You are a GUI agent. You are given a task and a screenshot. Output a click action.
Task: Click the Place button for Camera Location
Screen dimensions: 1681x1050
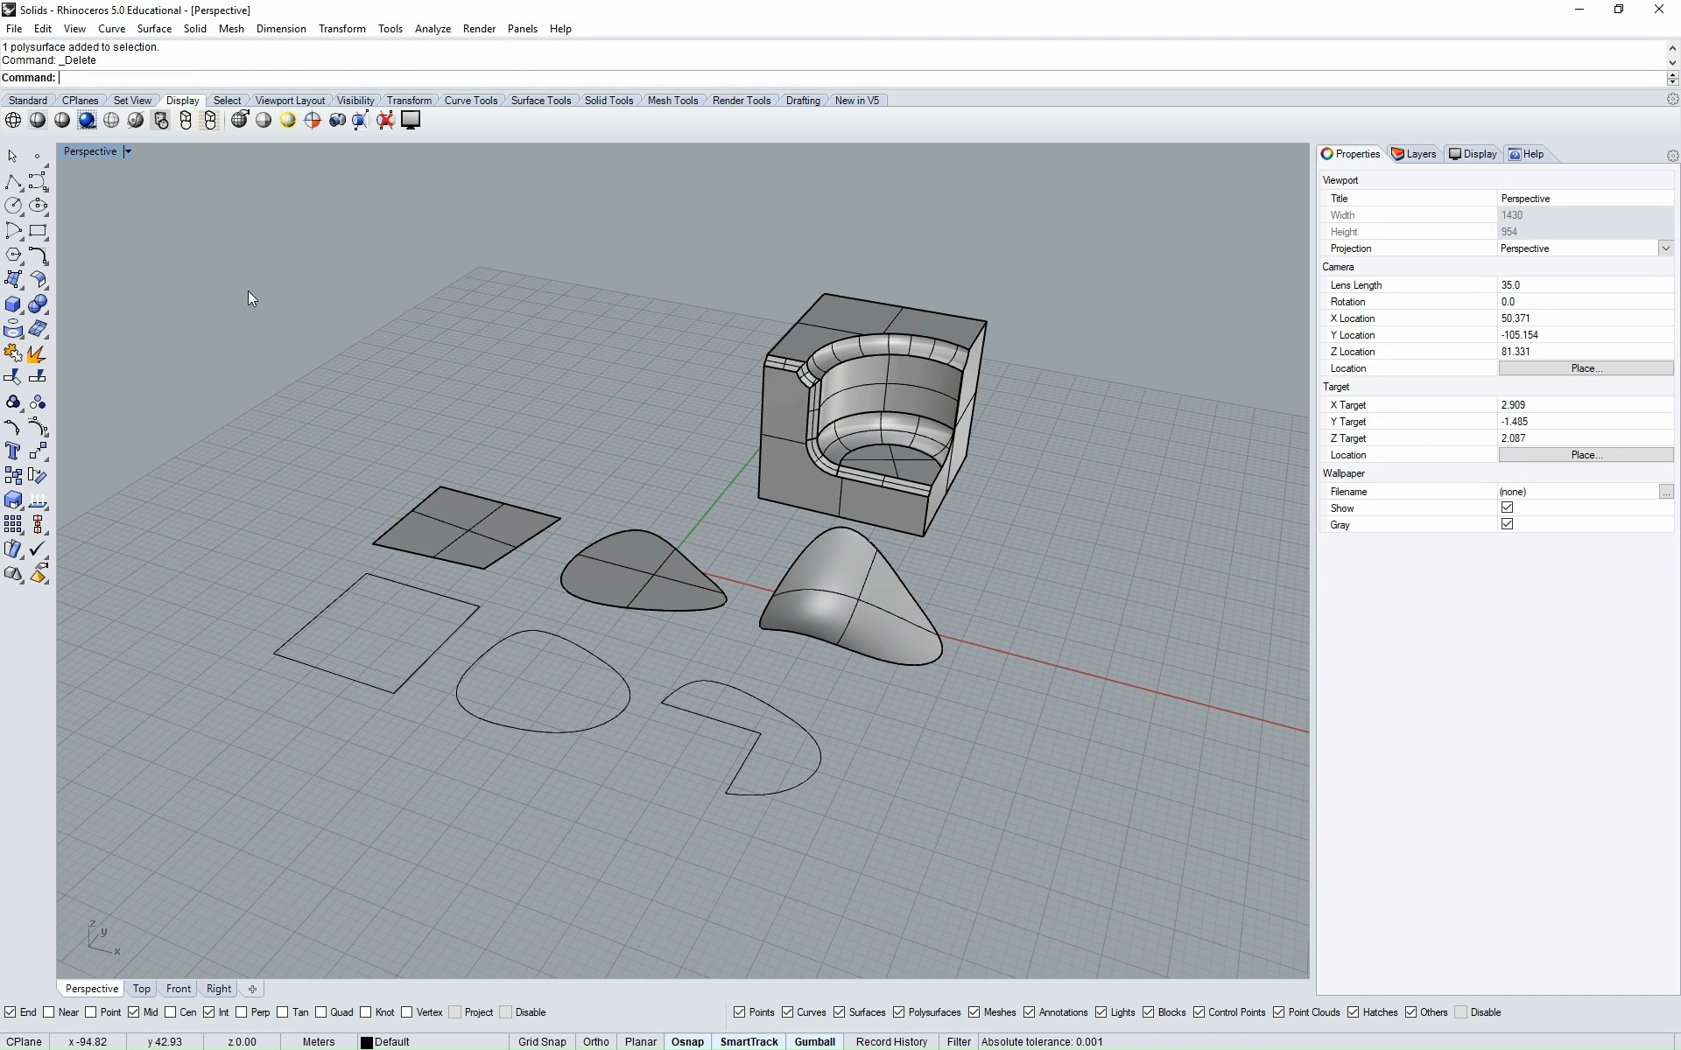point(1584,367)
